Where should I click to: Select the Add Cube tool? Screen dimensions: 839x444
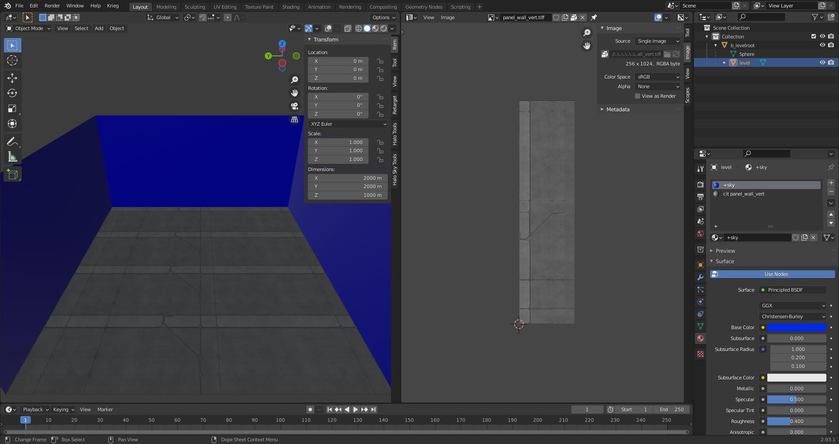12,175
